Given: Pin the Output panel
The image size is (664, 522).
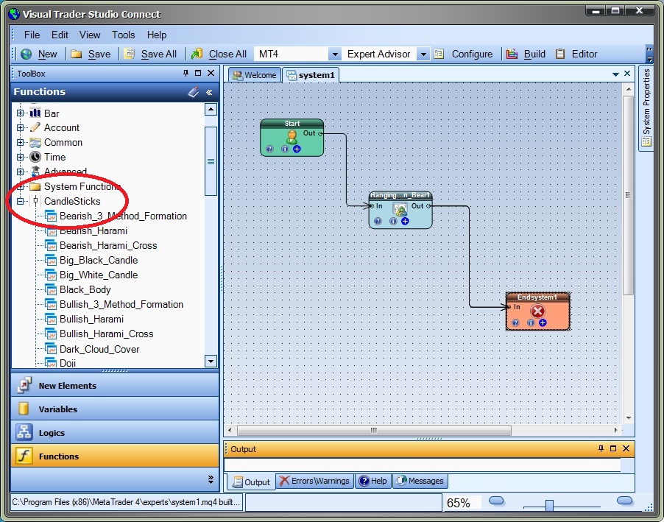Looking at the screenshot, I should point(601,448).
